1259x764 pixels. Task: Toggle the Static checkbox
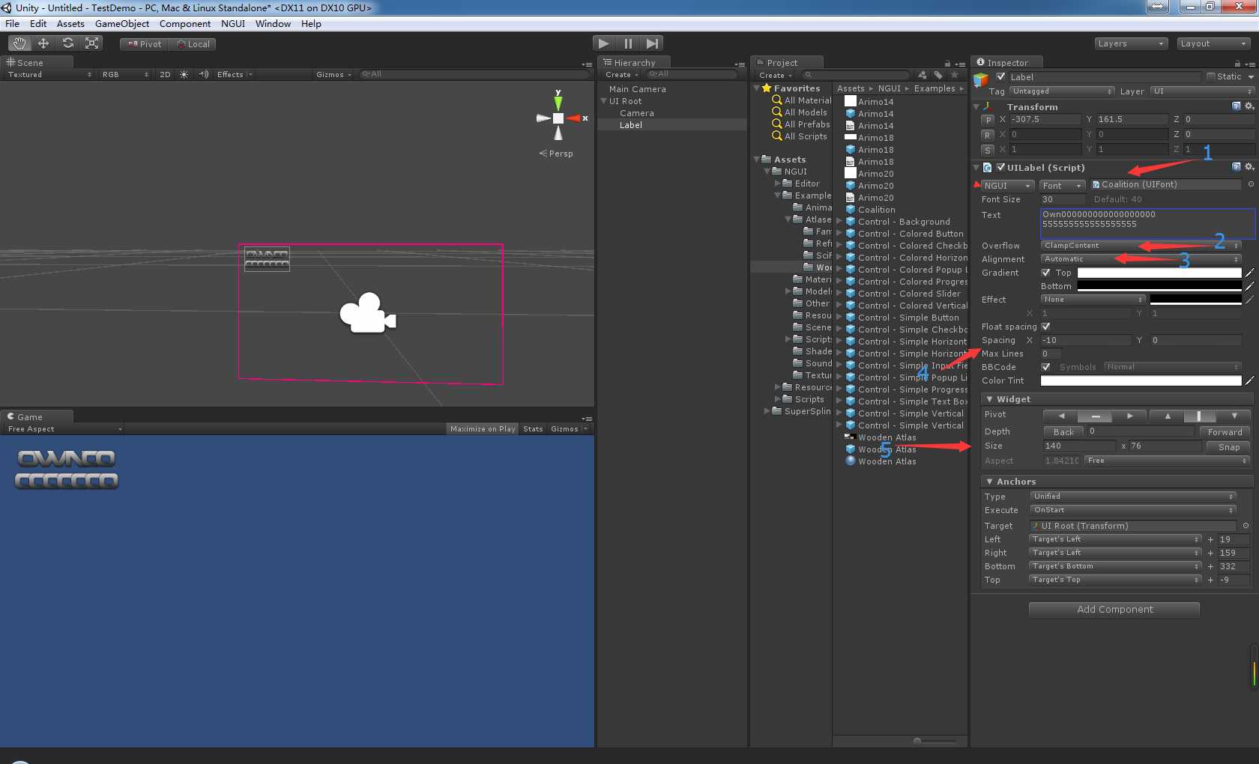[1211, 76]
